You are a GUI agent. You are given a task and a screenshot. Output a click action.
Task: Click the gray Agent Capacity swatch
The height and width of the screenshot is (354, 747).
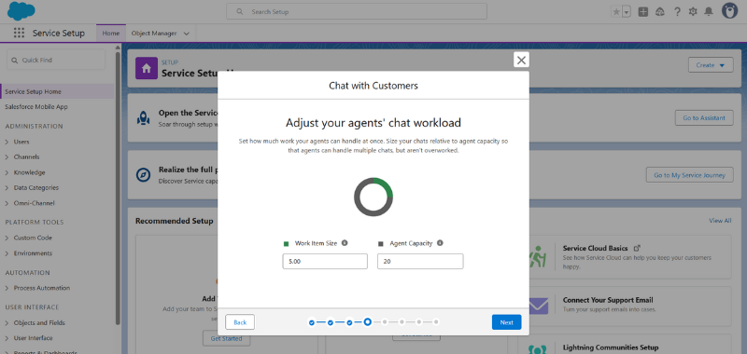click(x=381, y=244)
